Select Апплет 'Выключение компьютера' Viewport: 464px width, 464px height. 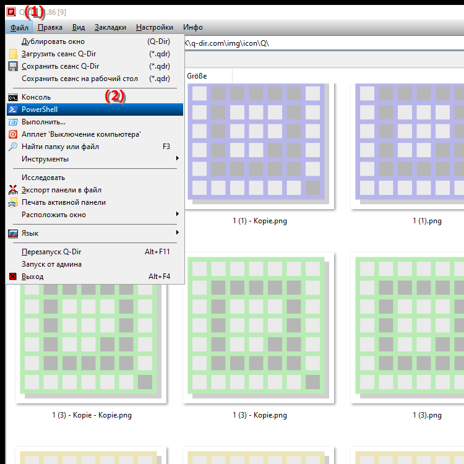click(x=95, y=134)
